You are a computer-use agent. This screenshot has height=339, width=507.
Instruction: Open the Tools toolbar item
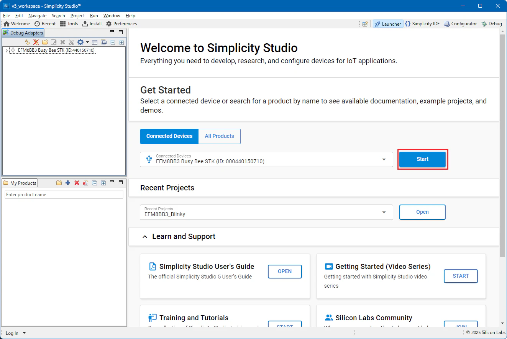click(x=69, y=24)
